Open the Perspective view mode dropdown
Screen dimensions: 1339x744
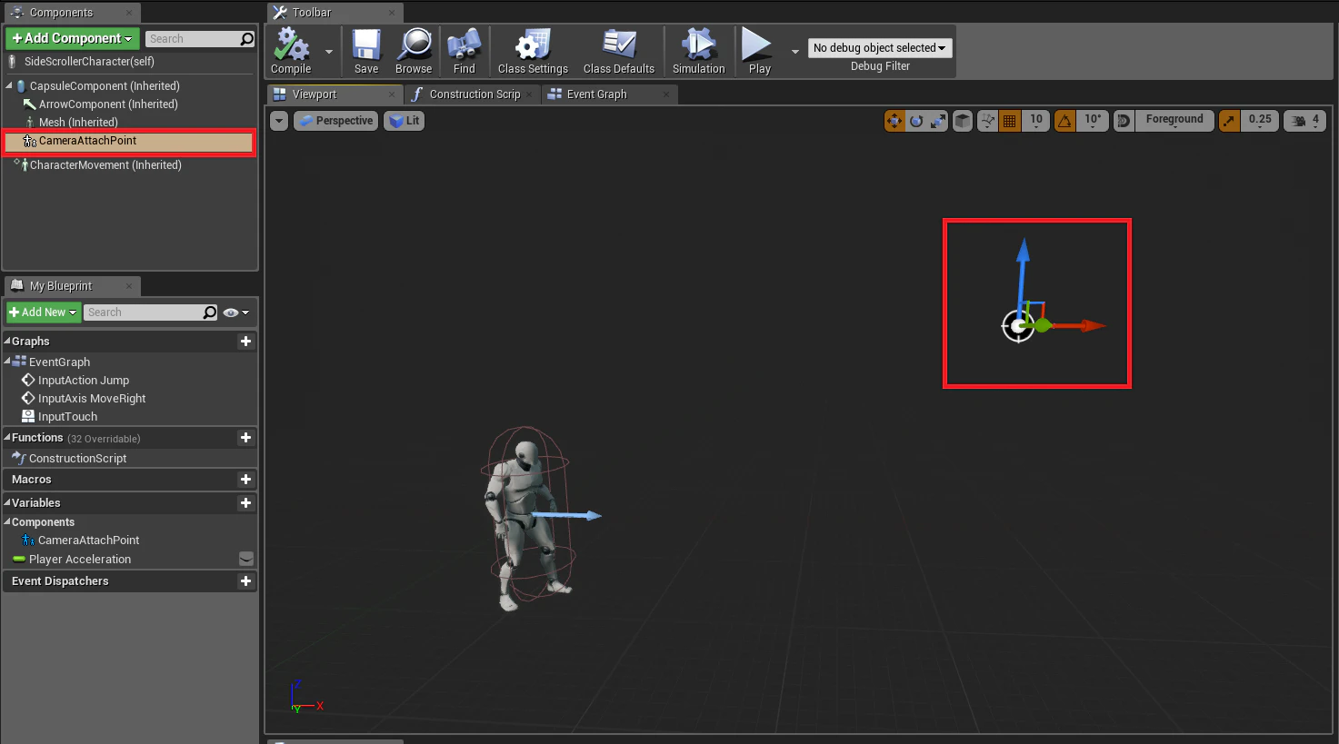pos(335,121)
